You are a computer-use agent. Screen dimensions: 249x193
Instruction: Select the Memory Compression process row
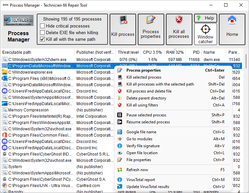(x=58, y=110)
